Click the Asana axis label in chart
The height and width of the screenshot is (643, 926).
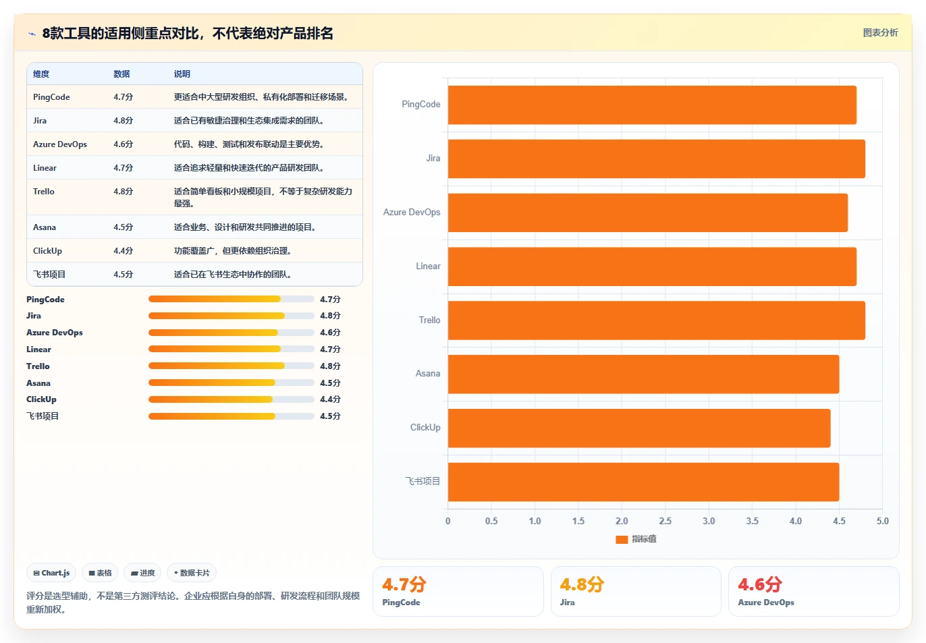(428, 374)
